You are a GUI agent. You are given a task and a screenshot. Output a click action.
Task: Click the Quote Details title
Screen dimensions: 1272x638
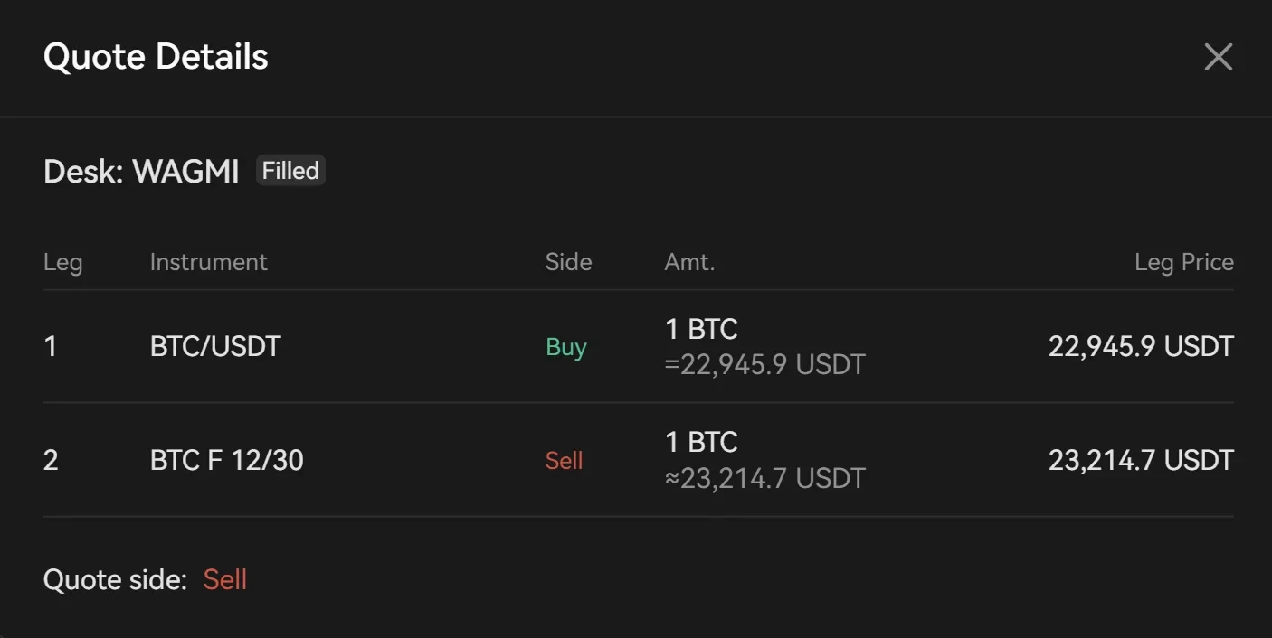click(x=156, y=57)
